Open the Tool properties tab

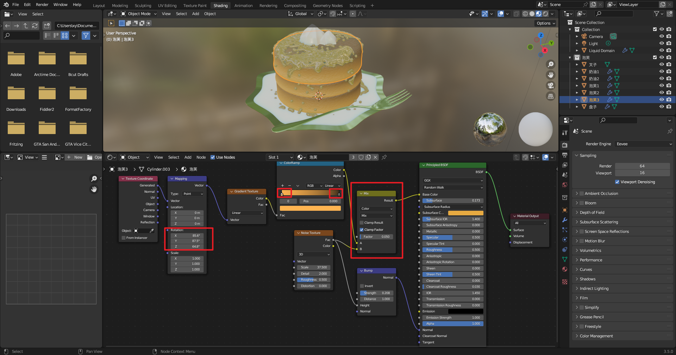coord(565,133)
